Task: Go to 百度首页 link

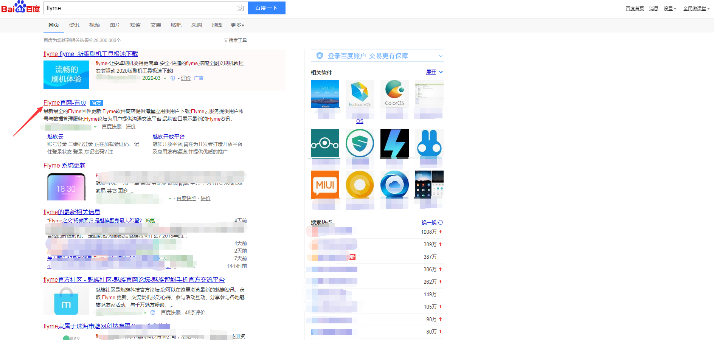Action: point(635,9)
